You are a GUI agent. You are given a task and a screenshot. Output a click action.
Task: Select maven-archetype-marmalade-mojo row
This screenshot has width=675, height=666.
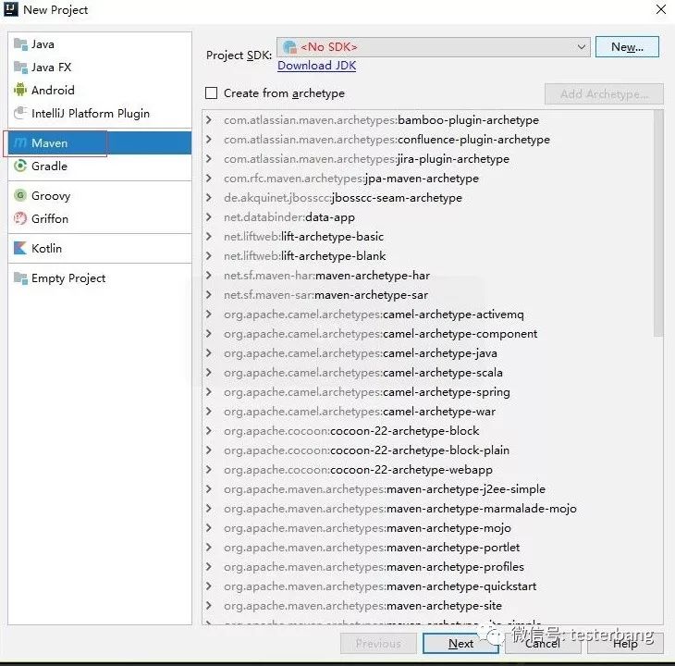coord(428,509)
